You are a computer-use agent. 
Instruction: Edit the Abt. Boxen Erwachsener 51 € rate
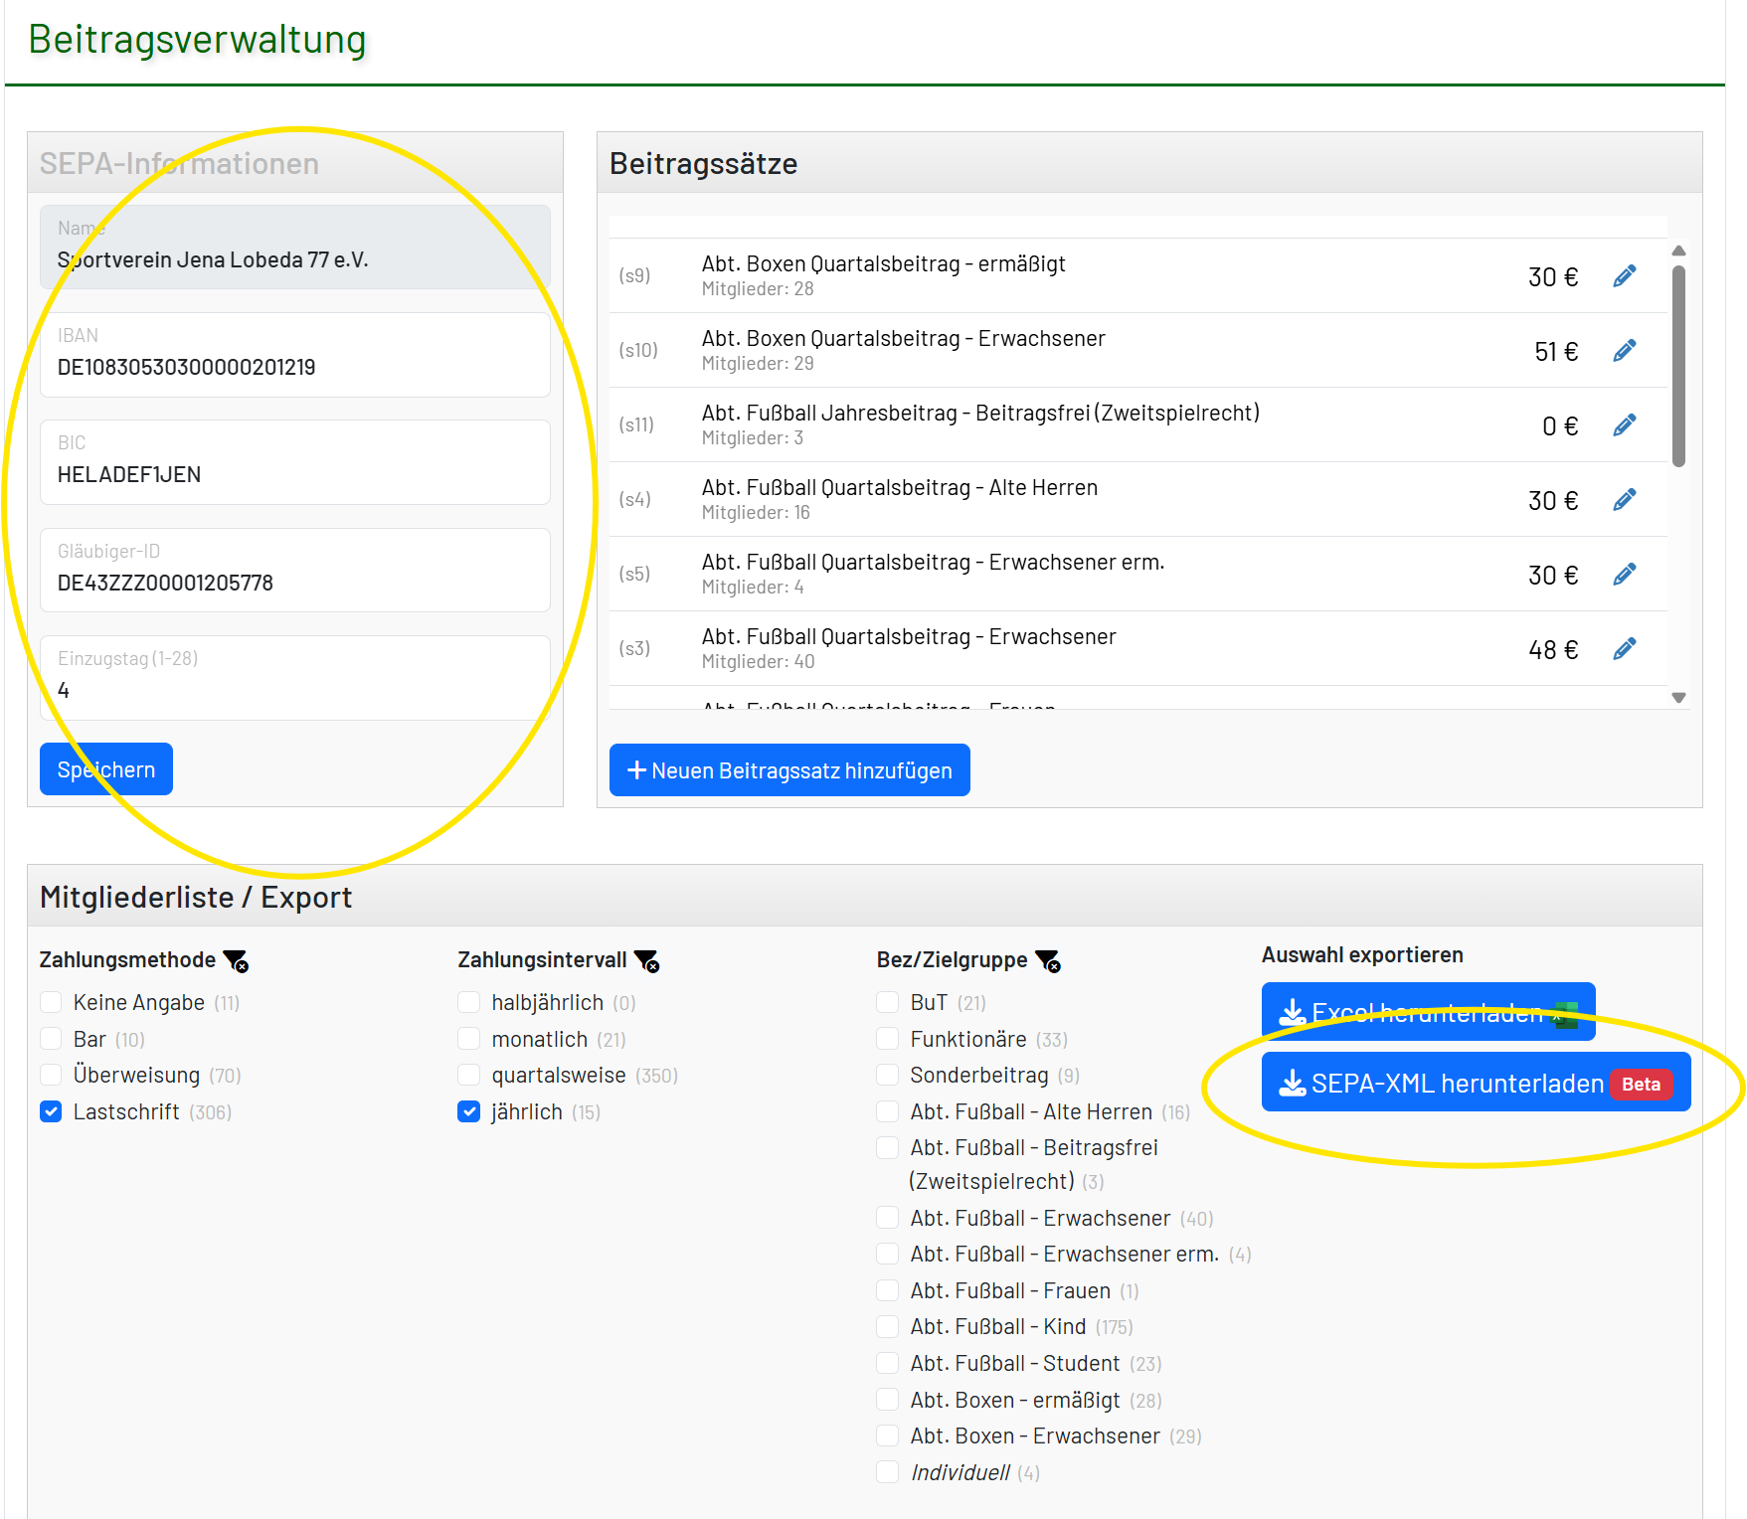1625,350
